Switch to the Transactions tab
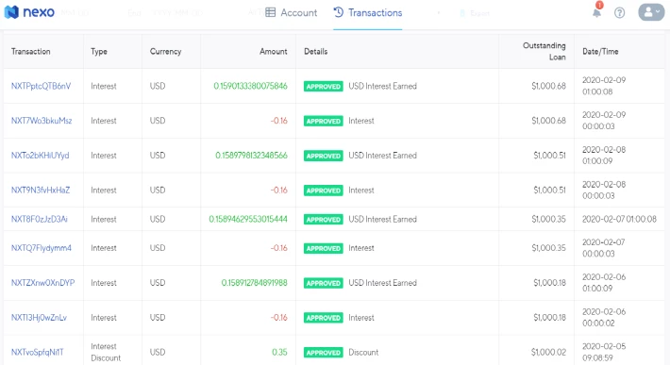670x365 pixels. [x=367, y=13]
